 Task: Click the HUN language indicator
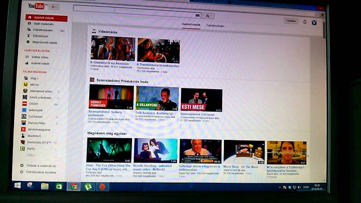pyautogui.click(x=306, y=187)
